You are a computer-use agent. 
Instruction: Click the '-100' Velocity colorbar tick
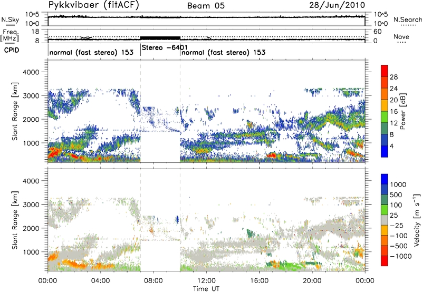(x=399, y=236)
